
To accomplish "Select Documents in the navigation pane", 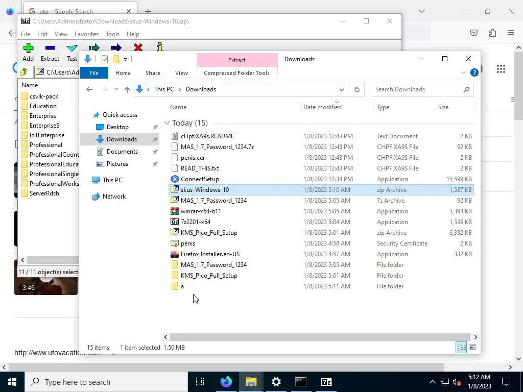I will tap(122, 151).
